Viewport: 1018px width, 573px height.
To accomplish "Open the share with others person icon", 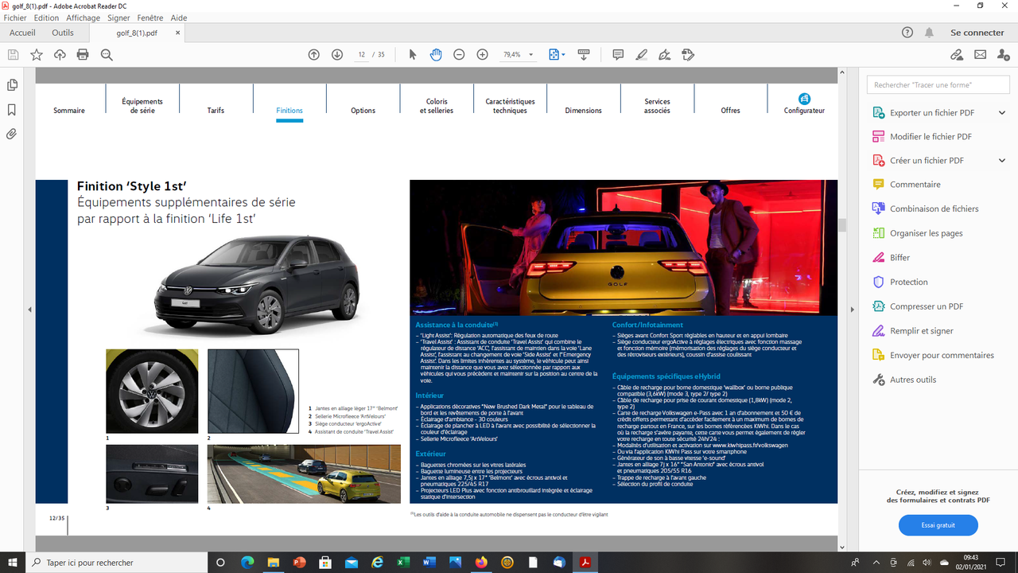I will point(1003,55).
